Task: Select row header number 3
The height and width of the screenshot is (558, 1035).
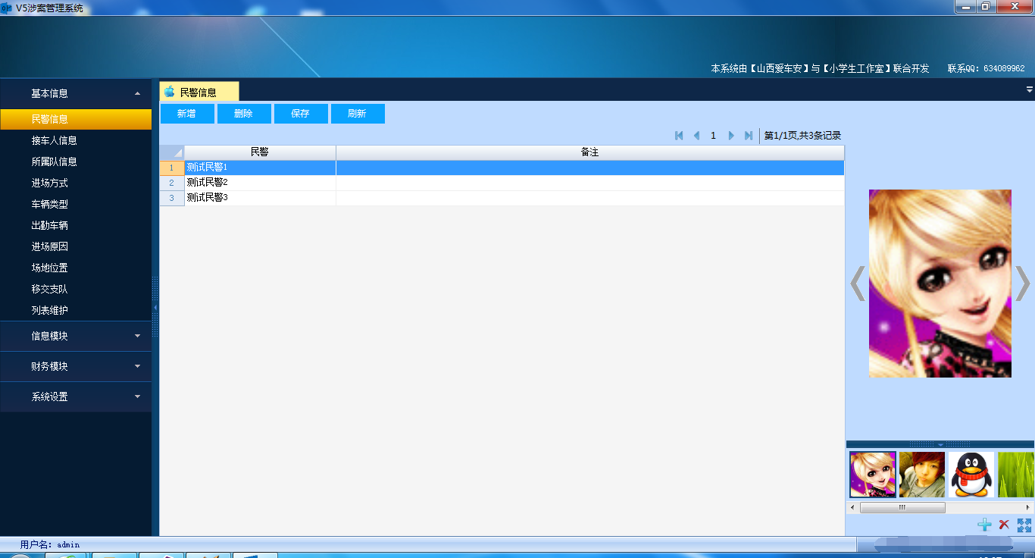Action: (x=172, y=198)
